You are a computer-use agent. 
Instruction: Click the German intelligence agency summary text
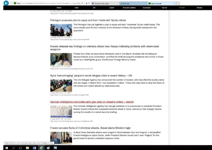pos(117,109)
